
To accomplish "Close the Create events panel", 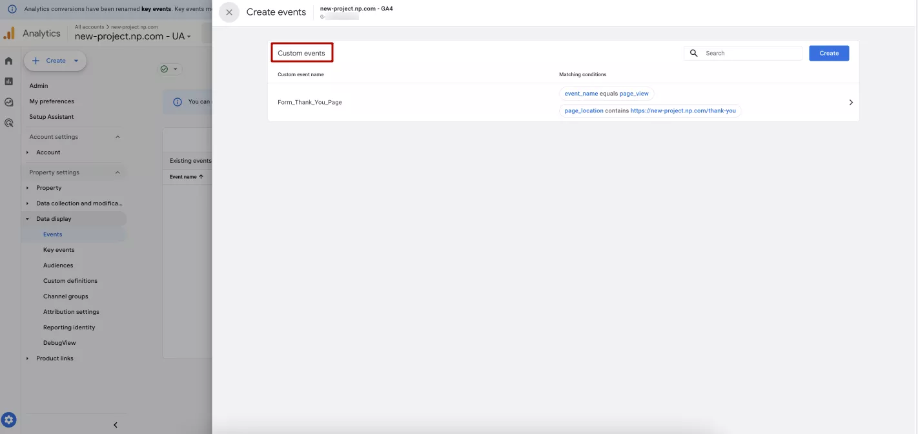I will pos(229,12).
